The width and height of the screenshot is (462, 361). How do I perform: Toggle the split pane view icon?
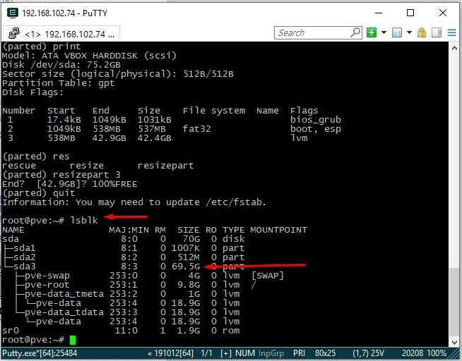pos(437,32)
